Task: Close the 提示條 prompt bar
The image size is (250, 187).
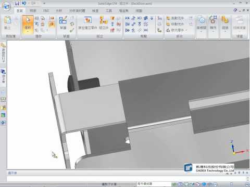Action: tap(247, 173)
